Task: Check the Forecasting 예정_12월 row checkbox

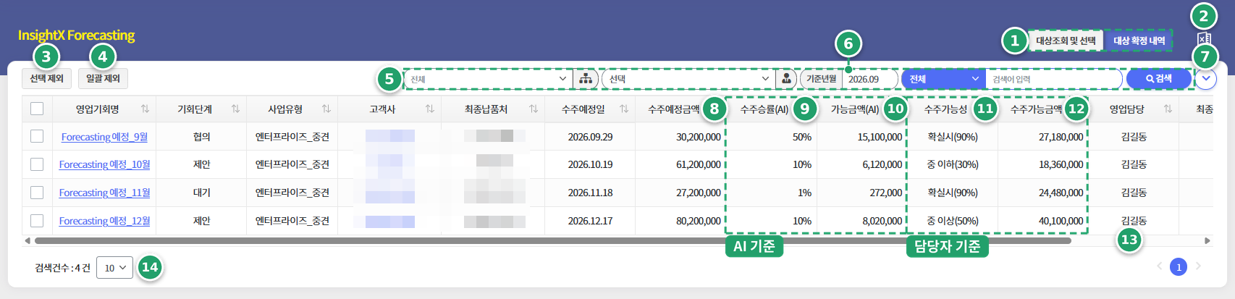Action: click(x=37, y=221)
